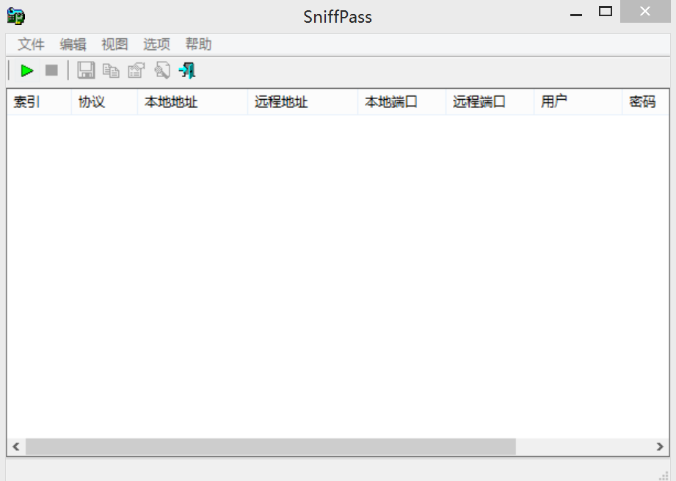Maximize the SniffPass window
676x481 pixels.
tap(606, 12)
